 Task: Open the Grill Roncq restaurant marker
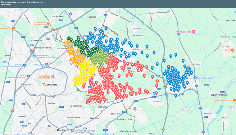[14, 28]
